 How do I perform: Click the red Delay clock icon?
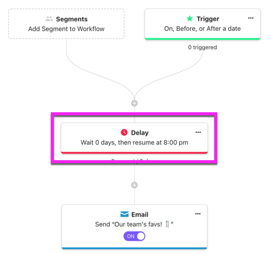point(124,132)
